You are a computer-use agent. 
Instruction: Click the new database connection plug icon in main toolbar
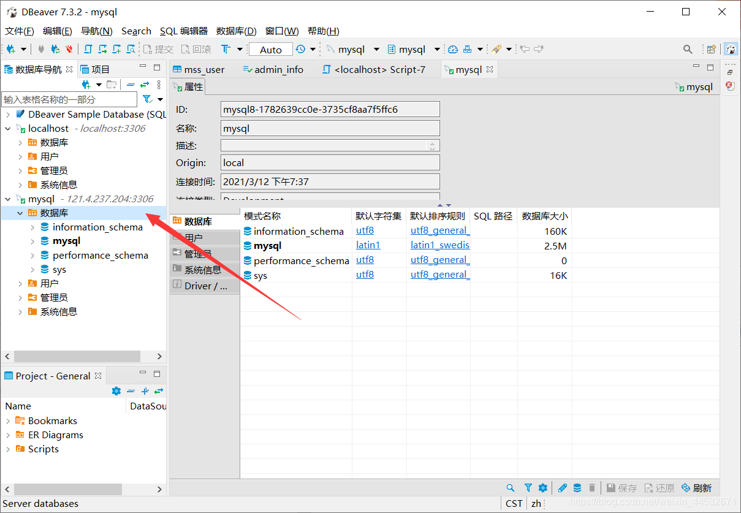click(x=11, y=49)
